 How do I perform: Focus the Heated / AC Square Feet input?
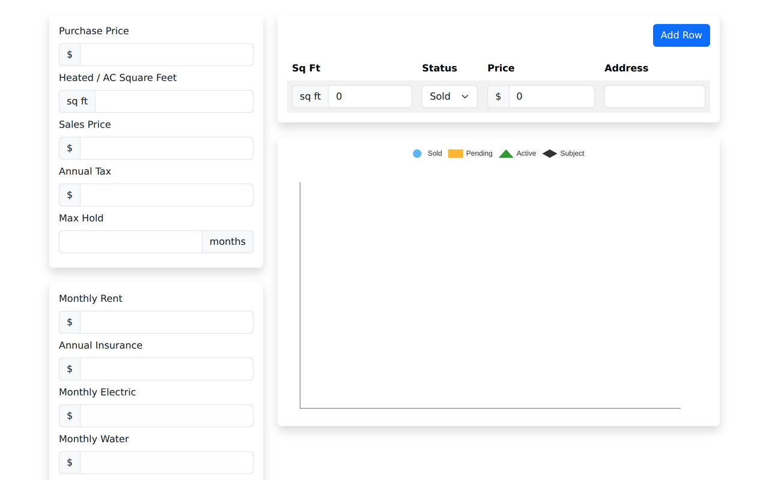pyautogui.click(x=174, y=101)
